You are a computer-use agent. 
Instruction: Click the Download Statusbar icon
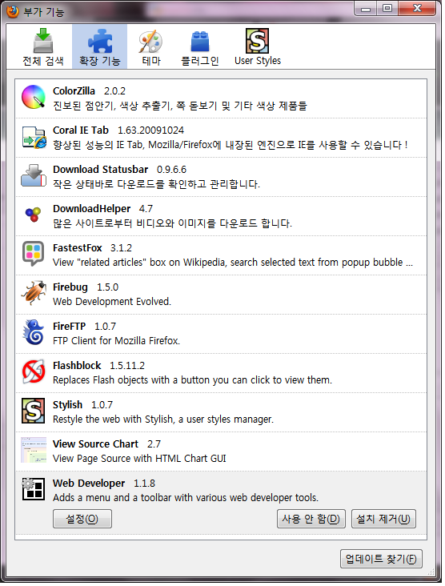click(34, 175)
